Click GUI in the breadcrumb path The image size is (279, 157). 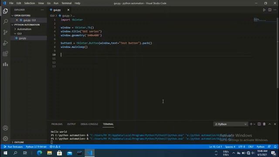pos(52,16)
